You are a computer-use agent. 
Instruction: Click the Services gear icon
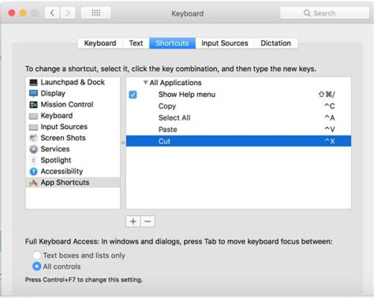[x=33, y=149]
